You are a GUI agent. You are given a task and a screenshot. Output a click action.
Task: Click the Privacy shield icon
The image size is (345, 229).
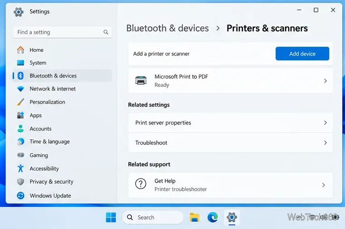20,182
